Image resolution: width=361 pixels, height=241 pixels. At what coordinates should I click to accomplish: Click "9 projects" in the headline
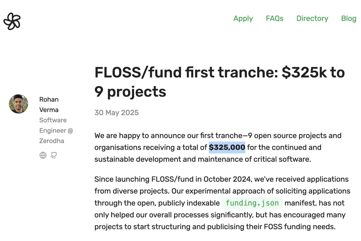click(x=130, y=91)
